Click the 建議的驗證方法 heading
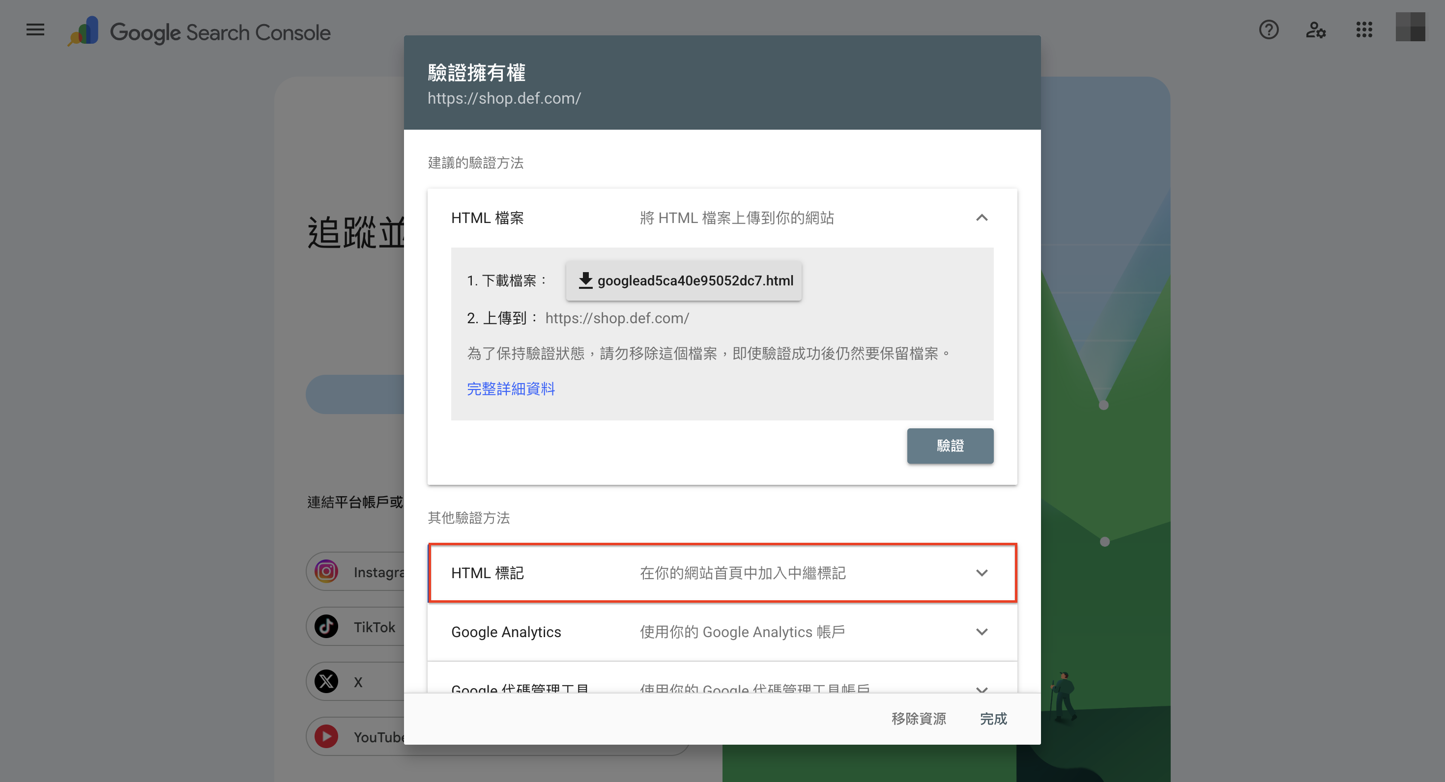Image resolution: width=1445 pixels, height=782 pixels. tap(475, 163)
